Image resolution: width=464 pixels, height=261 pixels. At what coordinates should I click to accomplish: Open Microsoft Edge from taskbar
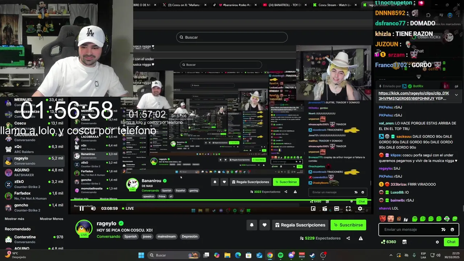pyautogui.click(x=238, y=255)
